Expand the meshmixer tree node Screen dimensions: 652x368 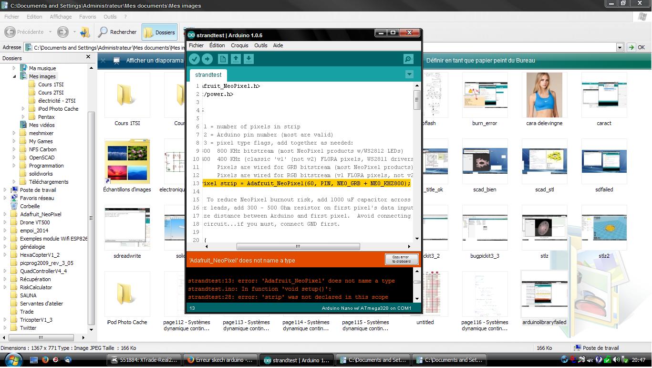coord(14,133)
